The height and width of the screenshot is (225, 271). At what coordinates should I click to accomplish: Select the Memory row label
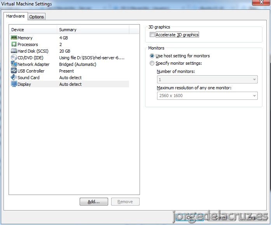point(25,38)
